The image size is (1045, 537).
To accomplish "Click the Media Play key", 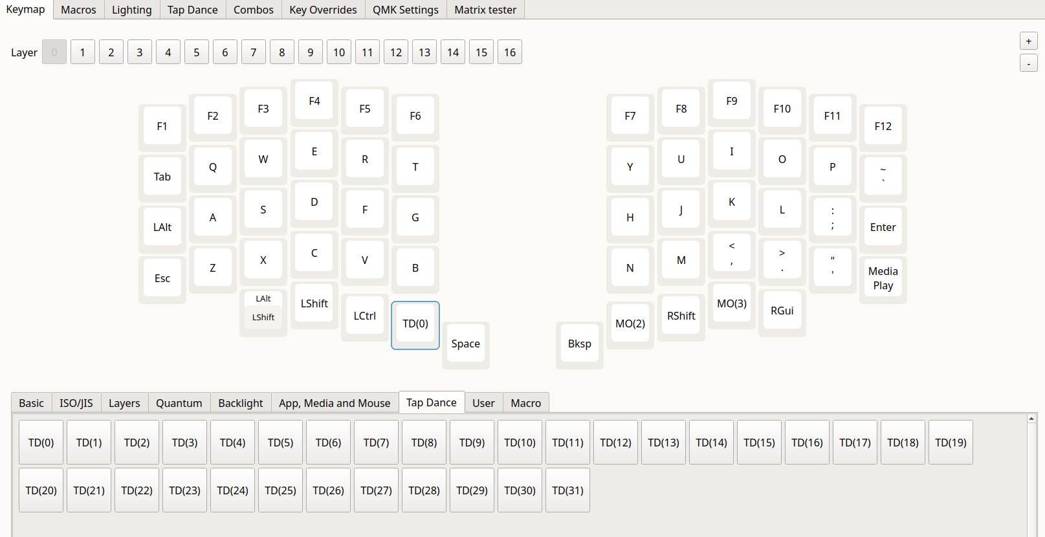I will click(x=883, y=278).
